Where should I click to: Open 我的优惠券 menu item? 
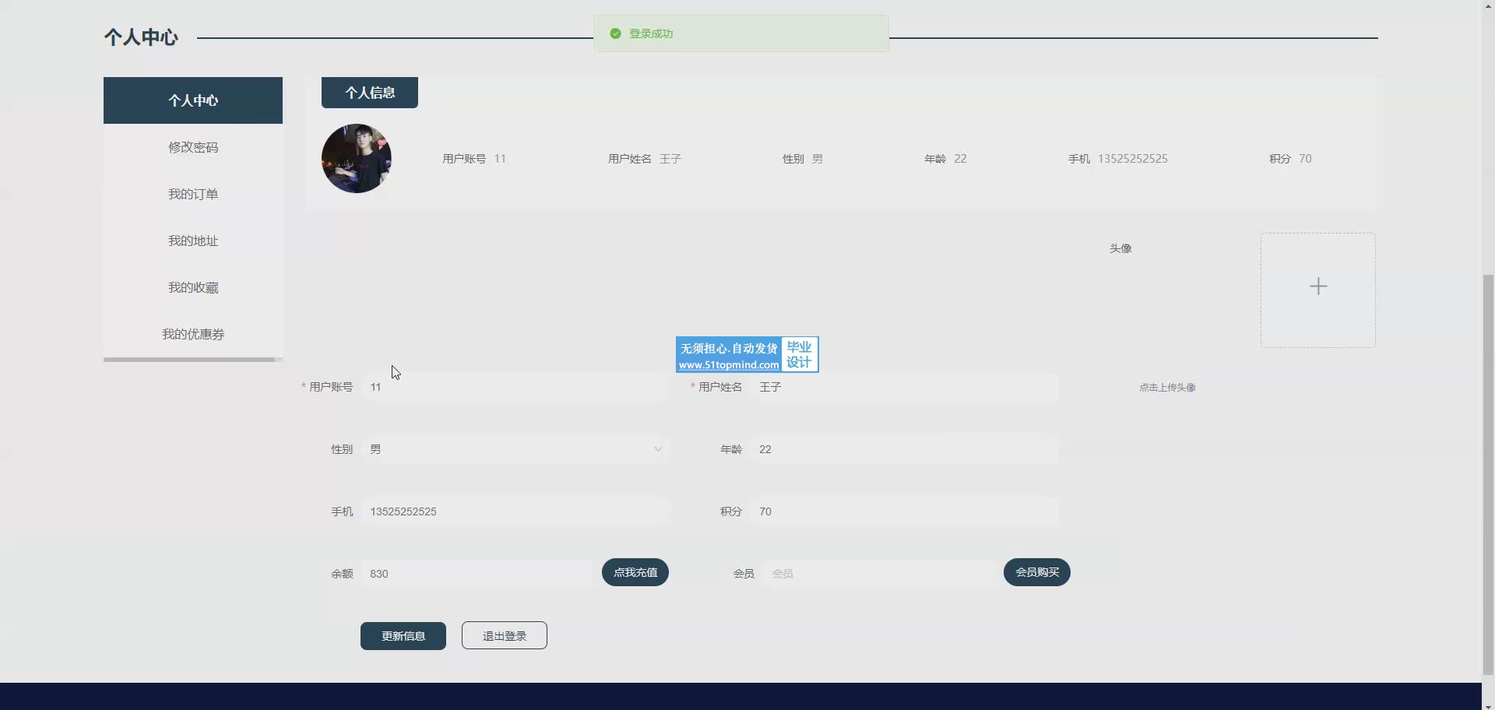click(193, 334)
